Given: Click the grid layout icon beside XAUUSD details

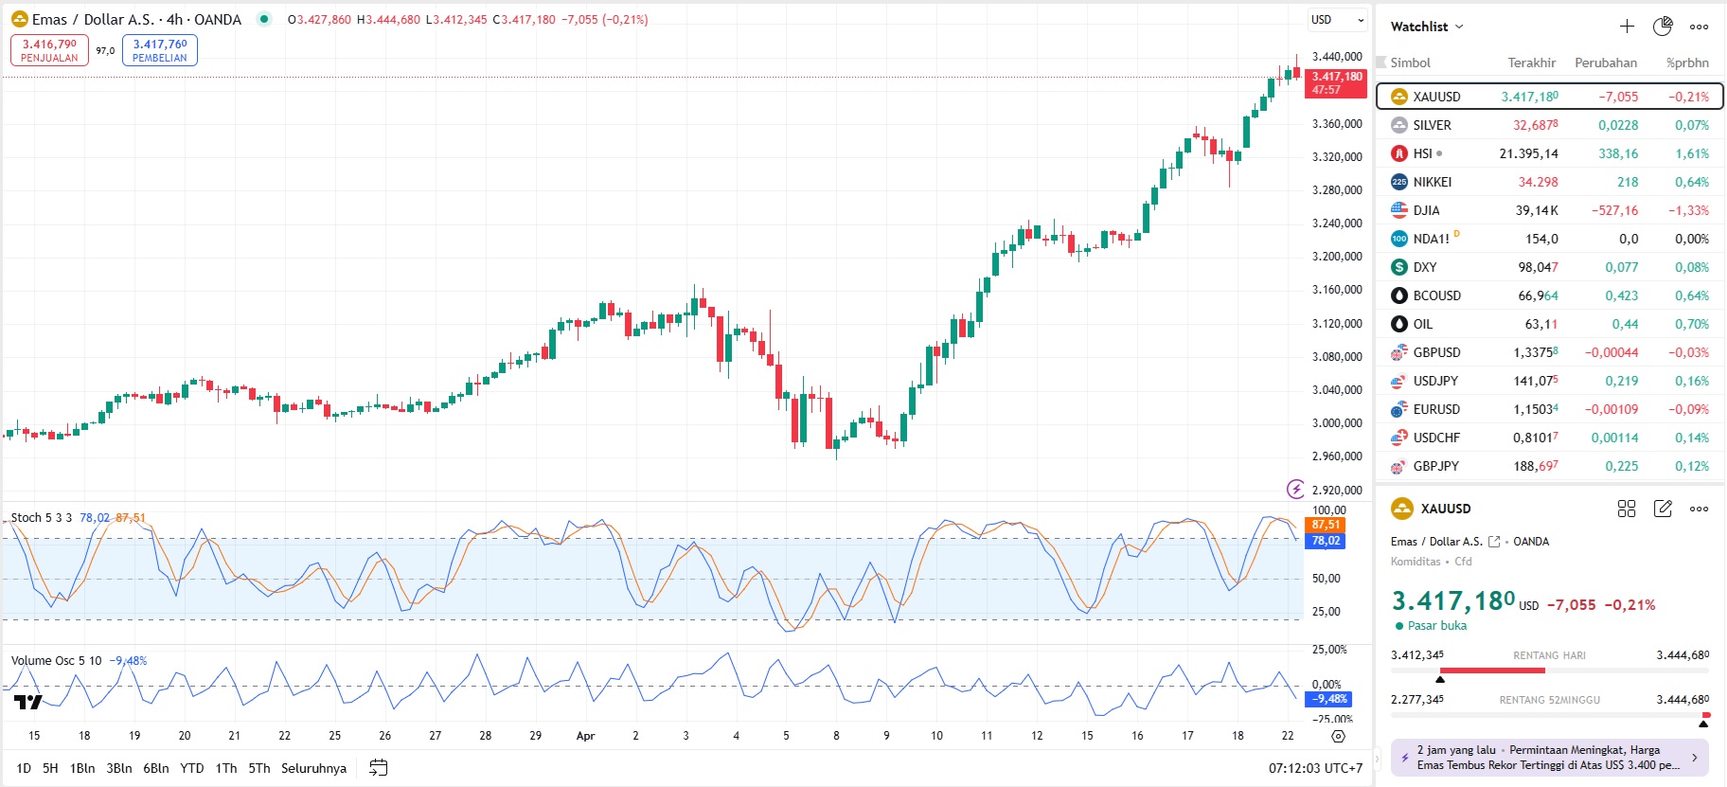Looking at the screenshot, I should [x=1627, y=509].
